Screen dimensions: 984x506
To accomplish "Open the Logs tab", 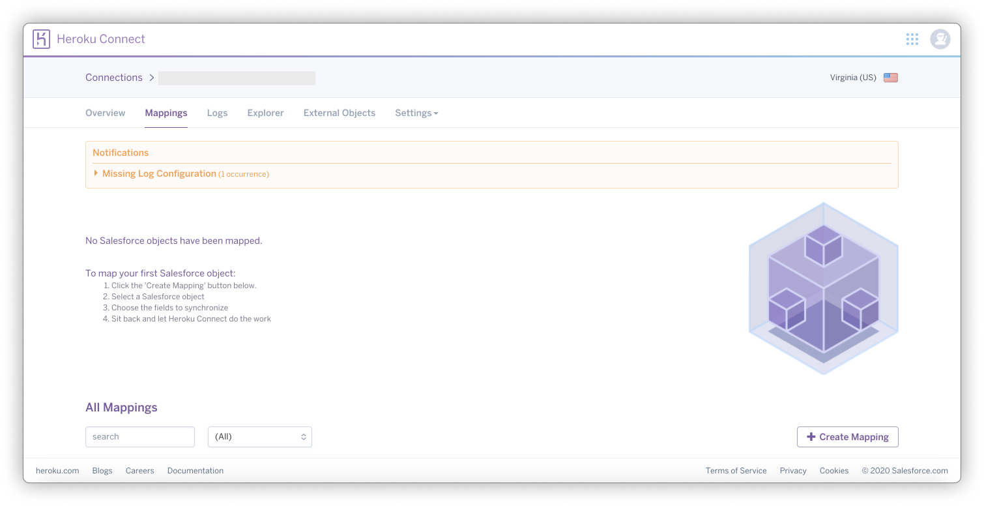I will click(x=217, y=113).
